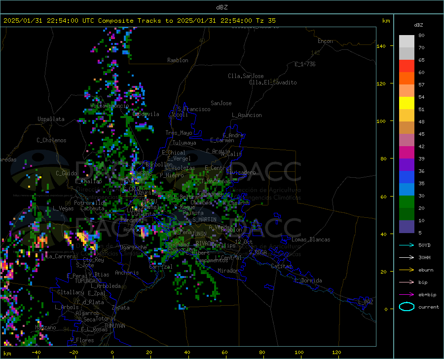444x359 pixels.
Task: Click the 'S_MARTIN' city label
Action: click(204, 220)
